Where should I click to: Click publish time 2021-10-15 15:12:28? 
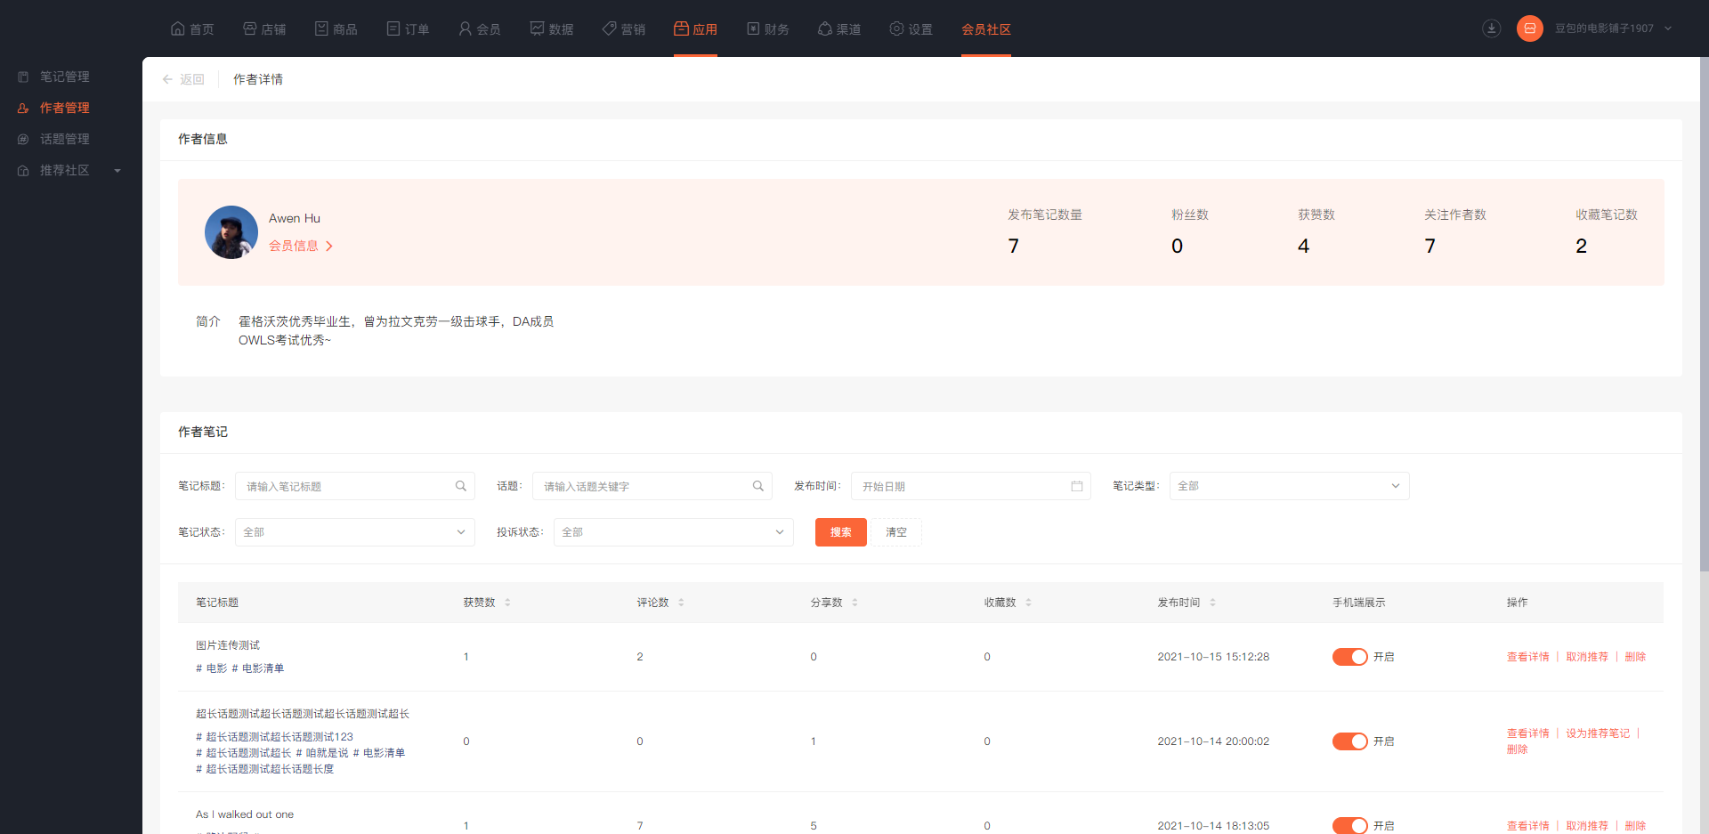click(x=1213, y=657)
